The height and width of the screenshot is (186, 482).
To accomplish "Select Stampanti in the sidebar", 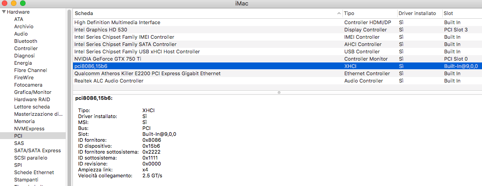I will 26,180.
